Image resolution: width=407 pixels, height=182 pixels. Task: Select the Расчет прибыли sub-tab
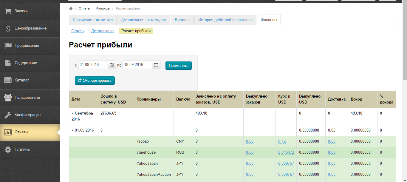click(136, 31)
